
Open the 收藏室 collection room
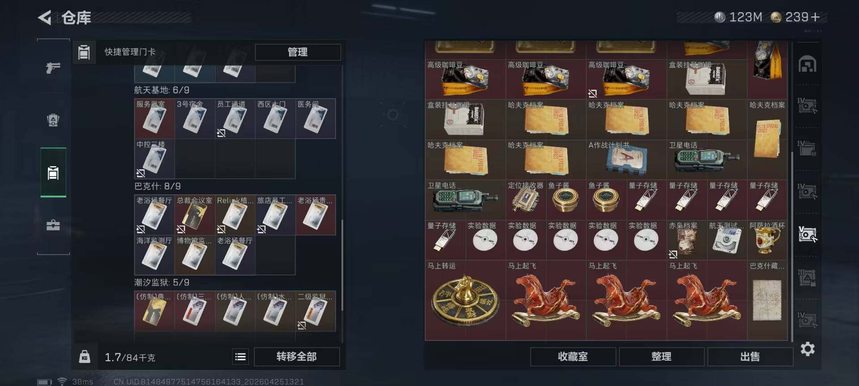coord(573,357)
